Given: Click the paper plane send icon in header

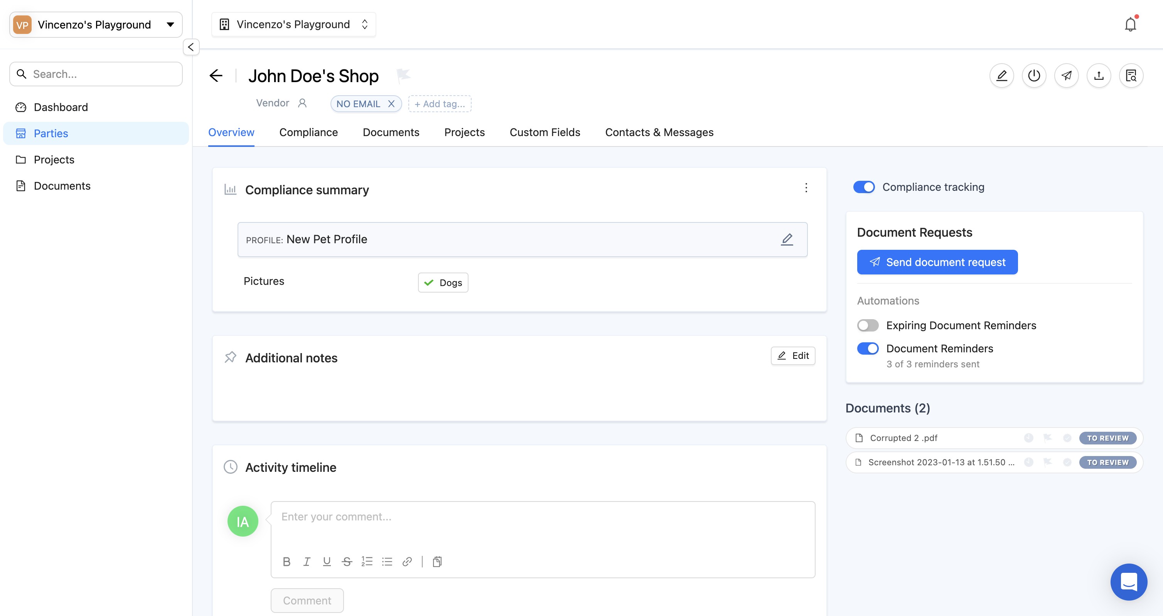Looking at the screenshot, I should pos(1066,76).
